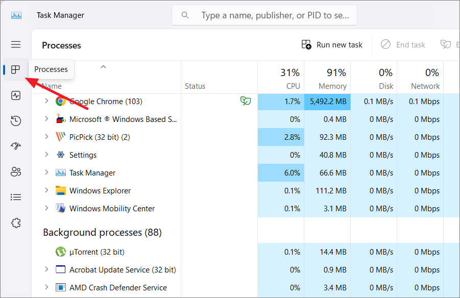Open the Details sidebar page
This screenshot has height=298, width=460.
point(16,197)
